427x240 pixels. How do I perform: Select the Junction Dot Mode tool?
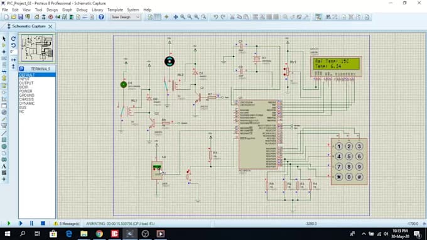4,52
